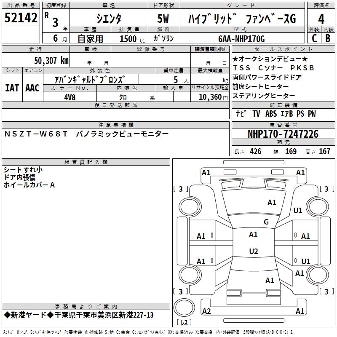Screen dimensions: 337x337
Task: Click A2 mark on rear bumper
Action: 206,311
